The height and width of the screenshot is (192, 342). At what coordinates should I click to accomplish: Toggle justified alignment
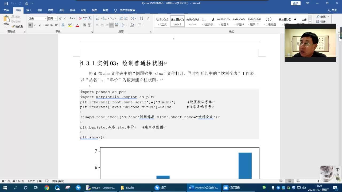[112, 25]
